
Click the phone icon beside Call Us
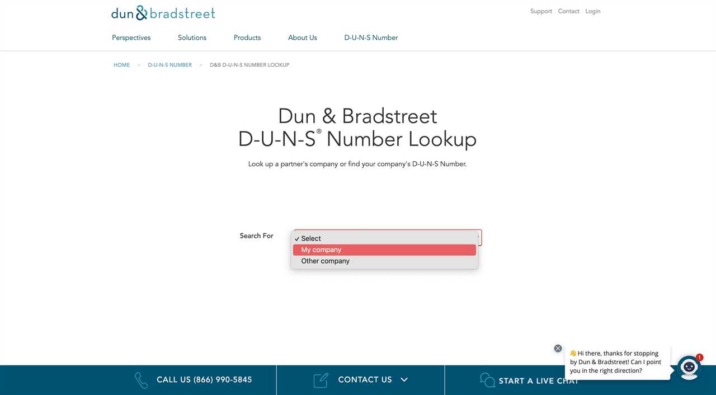[142, 380]
